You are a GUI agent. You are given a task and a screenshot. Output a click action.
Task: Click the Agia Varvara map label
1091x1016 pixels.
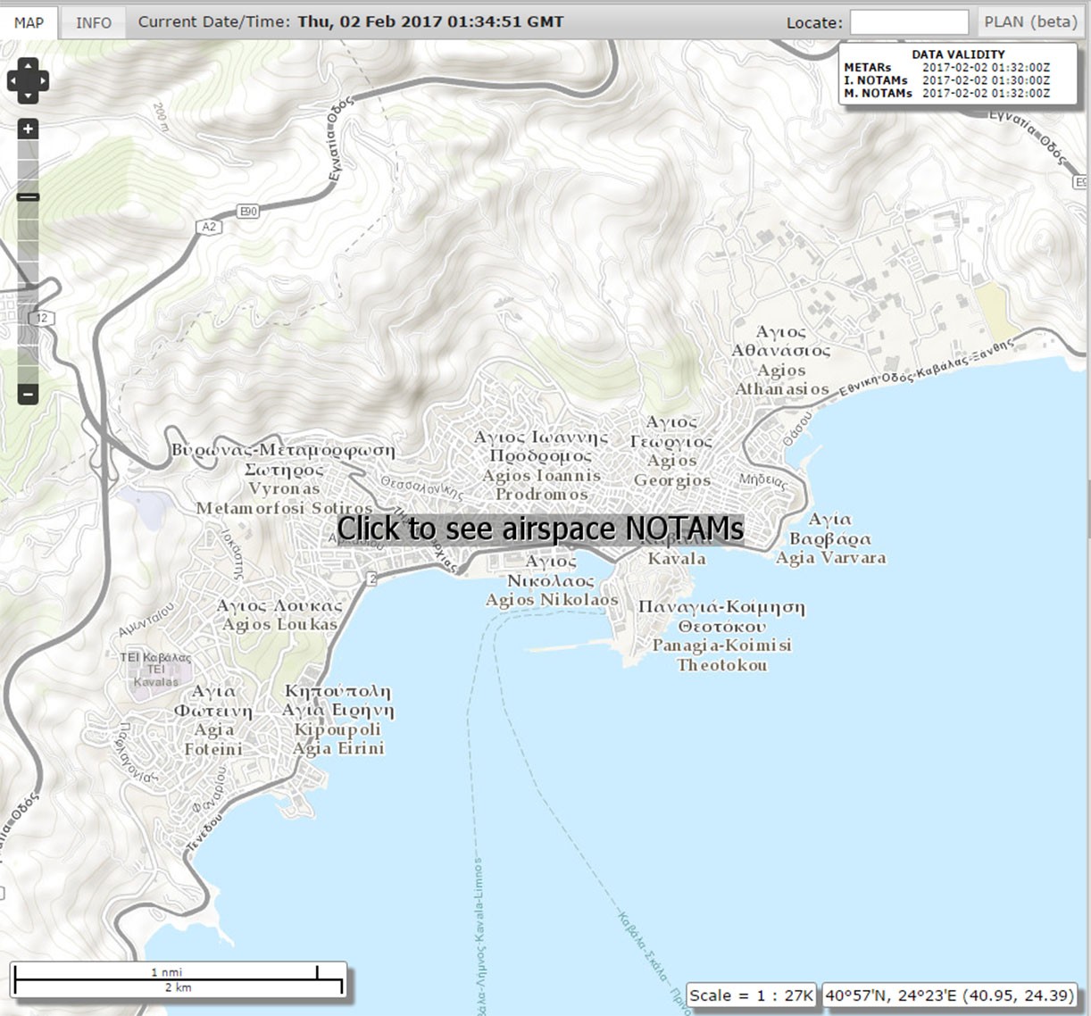(x=831, y=558)
